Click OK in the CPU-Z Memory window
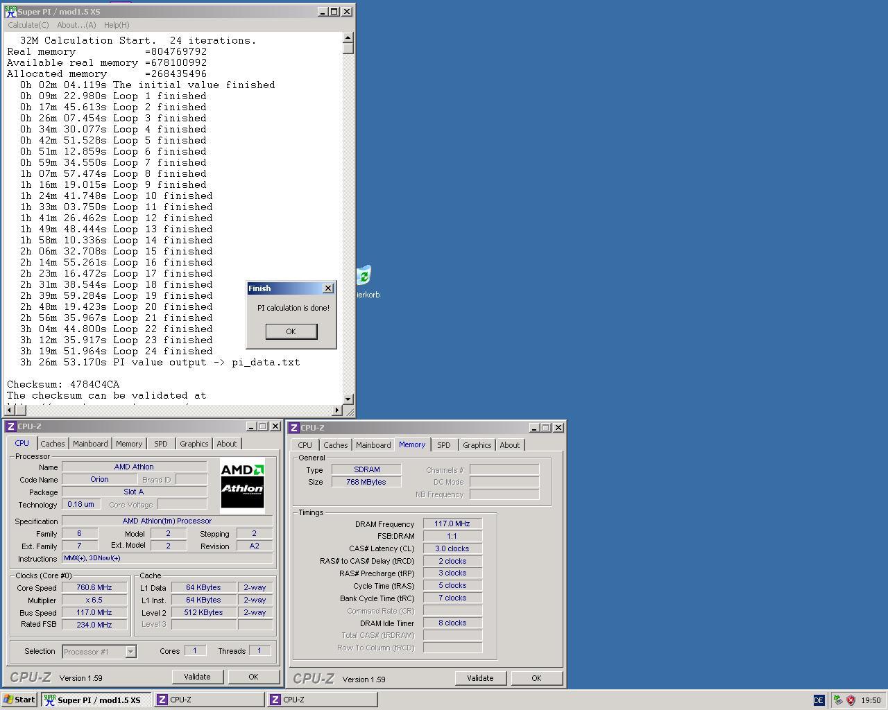 (x=536, y=678)
